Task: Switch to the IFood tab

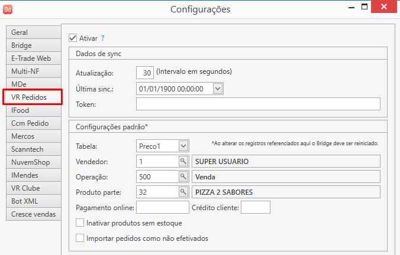Action: pyautogui.click(x=34, y=110)
